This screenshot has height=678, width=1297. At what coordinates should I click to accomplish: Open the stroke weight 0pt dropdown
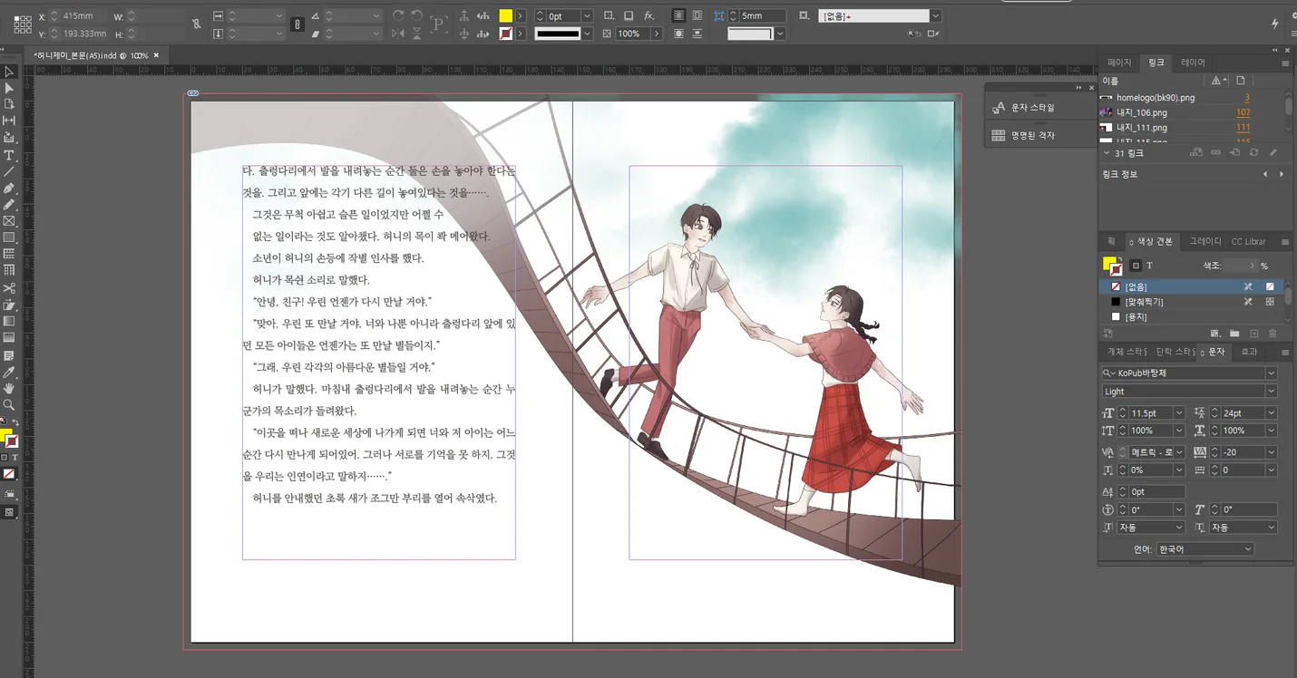coord(586,16)
